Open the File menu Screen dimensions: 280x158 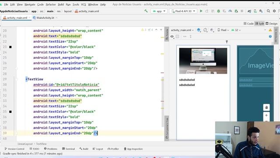[x=6, y=4]
